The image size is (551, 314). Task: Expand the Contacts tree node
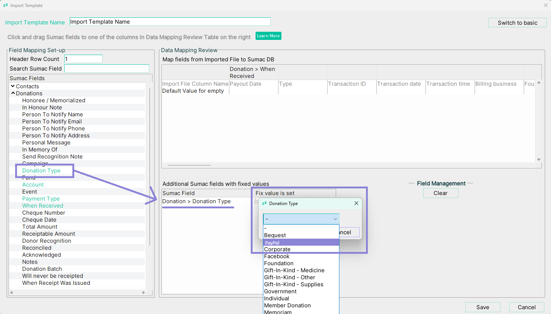click(x=13, y=86)
